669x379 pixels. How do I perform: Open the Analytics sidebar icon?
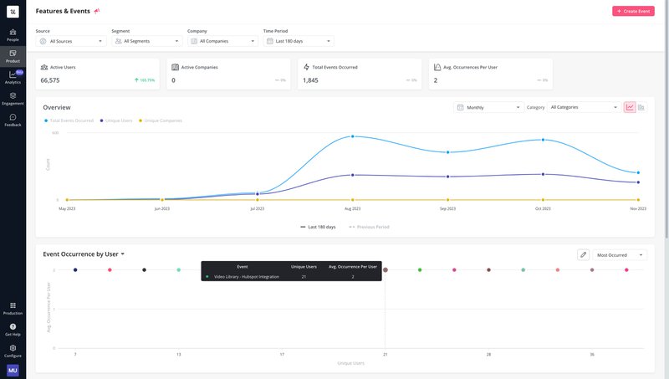13,77
